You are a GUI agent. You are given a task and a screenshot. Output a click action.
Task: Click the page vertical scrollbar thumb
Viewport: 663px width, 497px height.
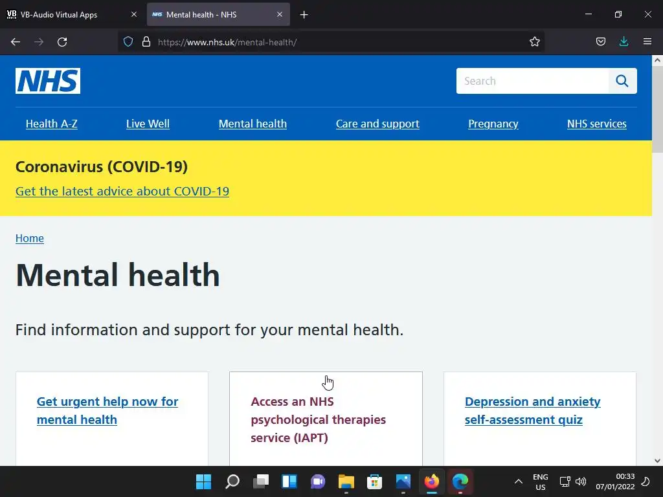(x=657, y=109)
